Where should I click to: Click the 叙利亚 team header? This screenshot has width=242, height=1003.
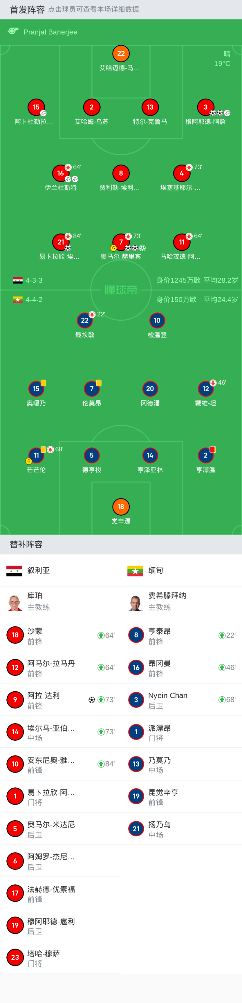point(39,570)
